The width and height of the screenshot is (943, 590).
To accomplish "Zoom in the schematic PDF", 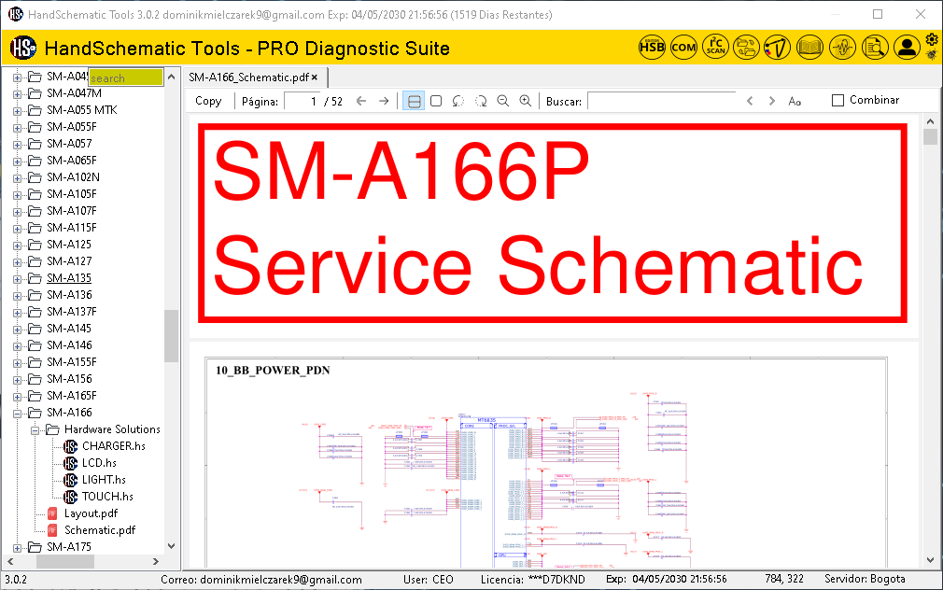I will [x=525, y=101].
